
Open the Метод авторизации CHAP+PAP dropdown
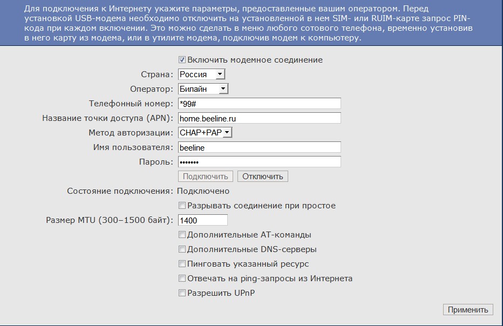[205, 133]
